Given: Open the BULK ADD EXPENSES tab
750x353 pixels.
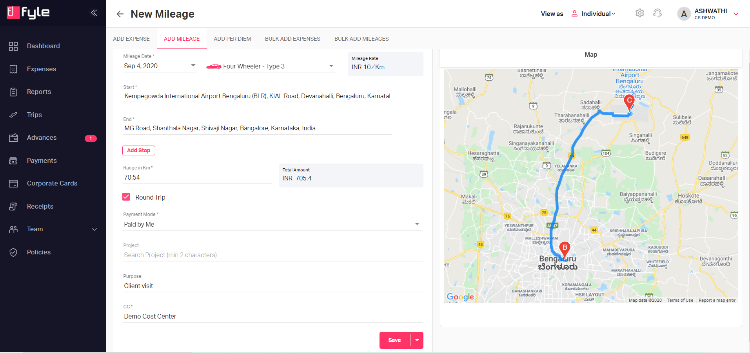Looking at the screenshot, I should pos(292,38).
